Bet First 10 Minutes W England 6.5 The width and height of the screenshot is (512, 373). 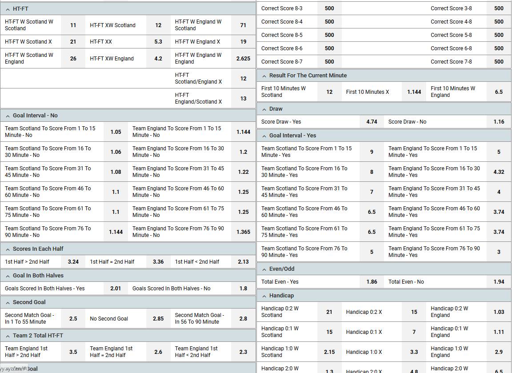coord(499,92)
